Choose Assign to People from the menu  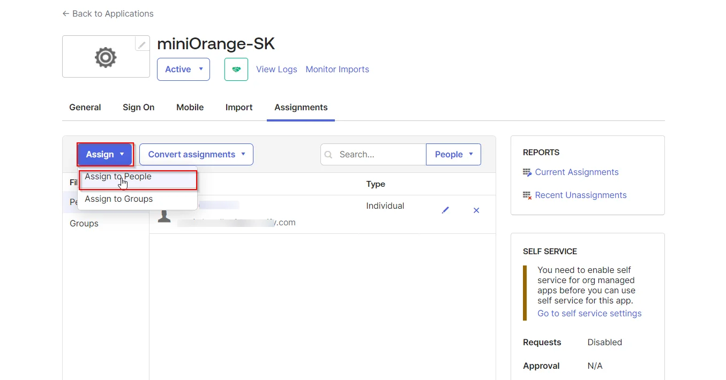[118, 177]
